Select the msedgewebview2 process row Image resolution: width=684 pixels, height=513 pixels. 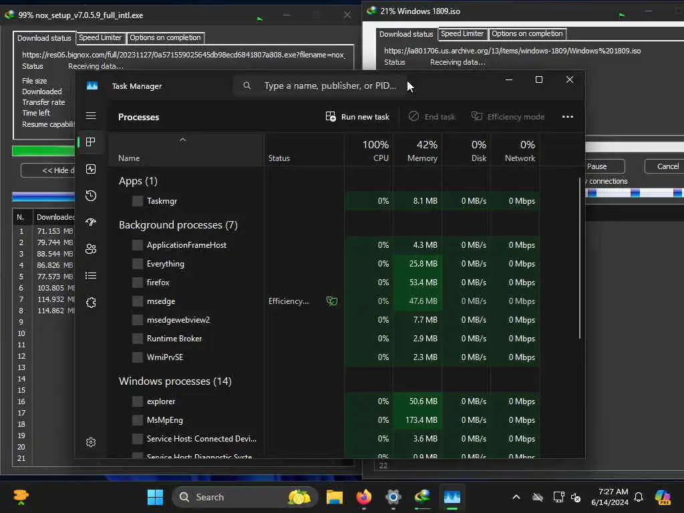(324, 320)
